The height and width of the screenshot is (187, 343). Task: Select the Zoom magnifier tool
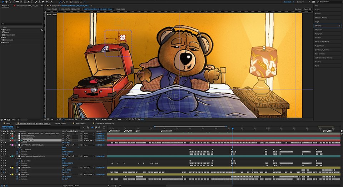10,2
